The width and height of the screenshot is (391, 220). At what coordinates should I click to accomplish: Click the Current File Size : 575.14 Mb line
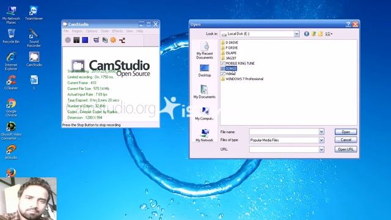tap(88, 89)
